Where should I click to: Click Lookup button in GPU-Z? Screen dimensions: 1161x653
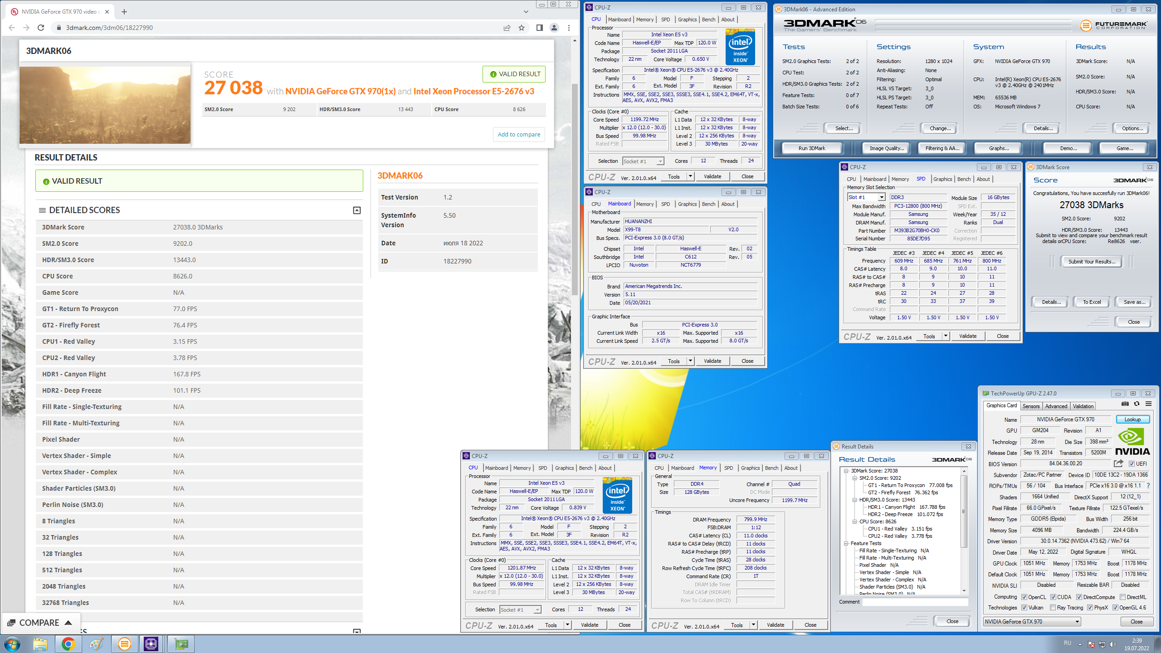(x=1132, y=419)
